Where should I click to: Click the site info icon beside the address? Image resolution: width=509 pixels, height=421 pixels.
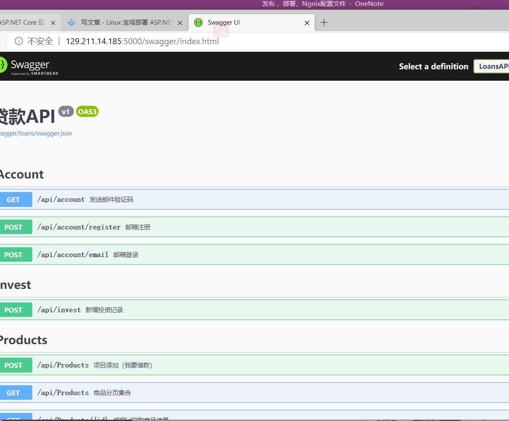pyautogui.click(x=19, y=41)
